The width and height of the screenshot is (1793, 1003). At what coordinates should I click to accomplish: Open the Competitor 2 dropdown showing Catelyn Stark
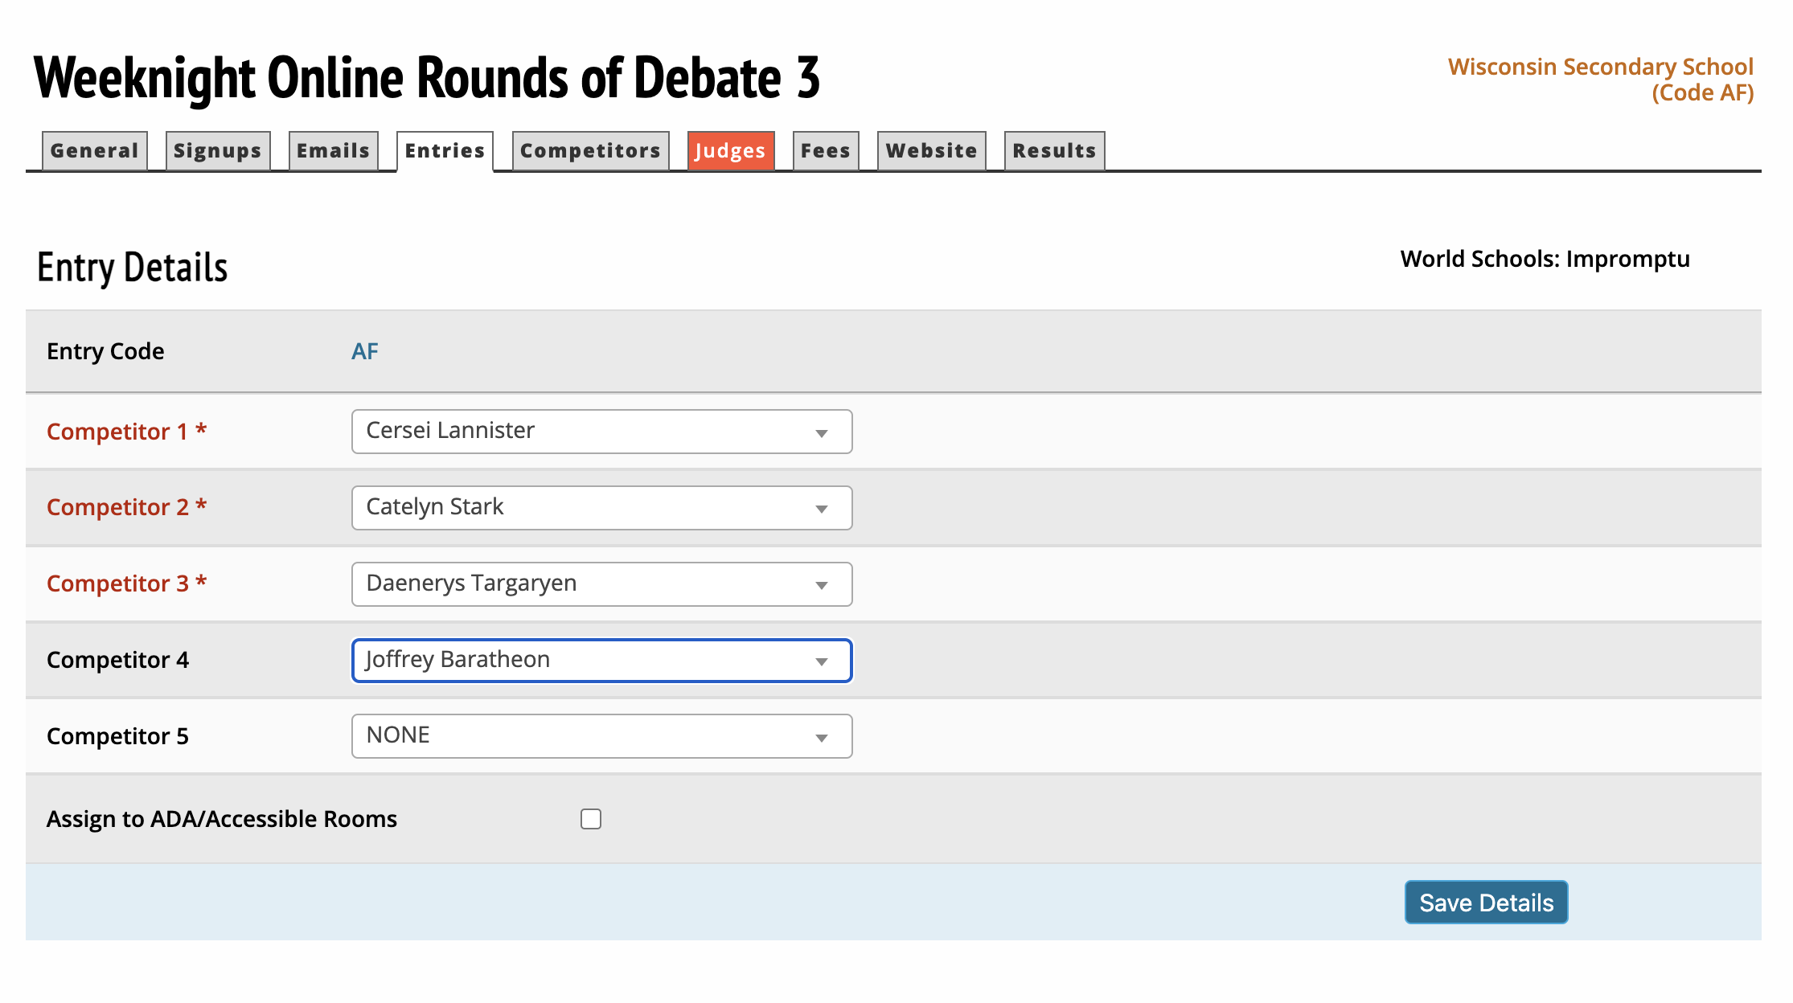(x=601, y=508)
